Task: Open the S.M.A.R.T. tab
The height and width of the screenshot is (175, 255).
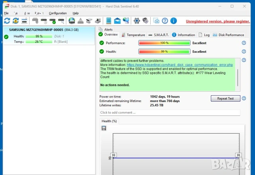Action: click(x=159, y=35)
